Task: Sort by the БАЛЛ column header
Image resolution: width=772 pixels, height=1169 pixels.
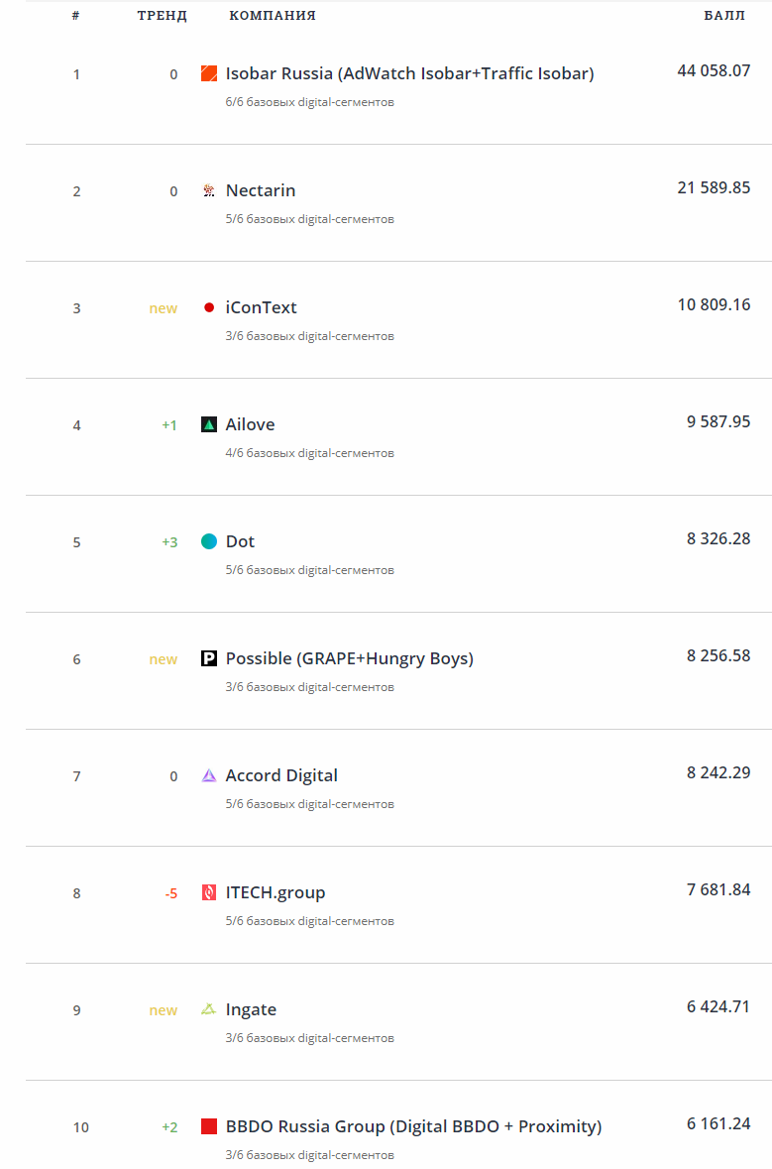Action: 724,16
